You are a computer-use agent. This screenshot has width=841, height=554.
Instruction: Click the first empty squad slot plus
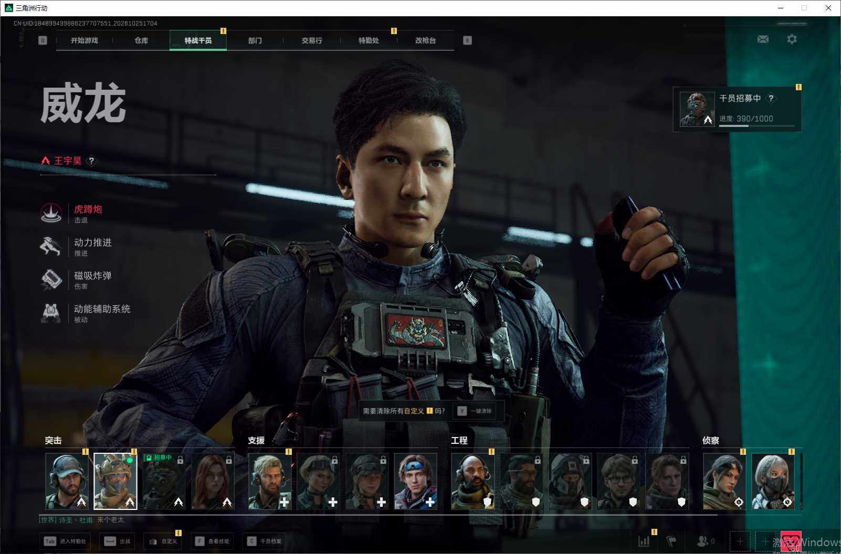pos(740,541)
